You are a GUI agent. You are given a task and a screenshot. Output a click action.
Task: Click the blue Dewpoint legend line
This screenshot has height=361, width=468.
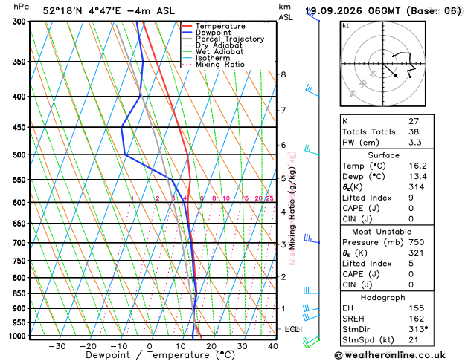[x=187, y=32]
